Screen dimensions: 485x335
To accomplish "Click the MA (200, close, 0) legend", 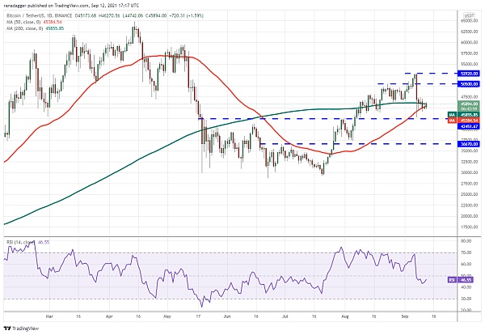I will 25,28.
